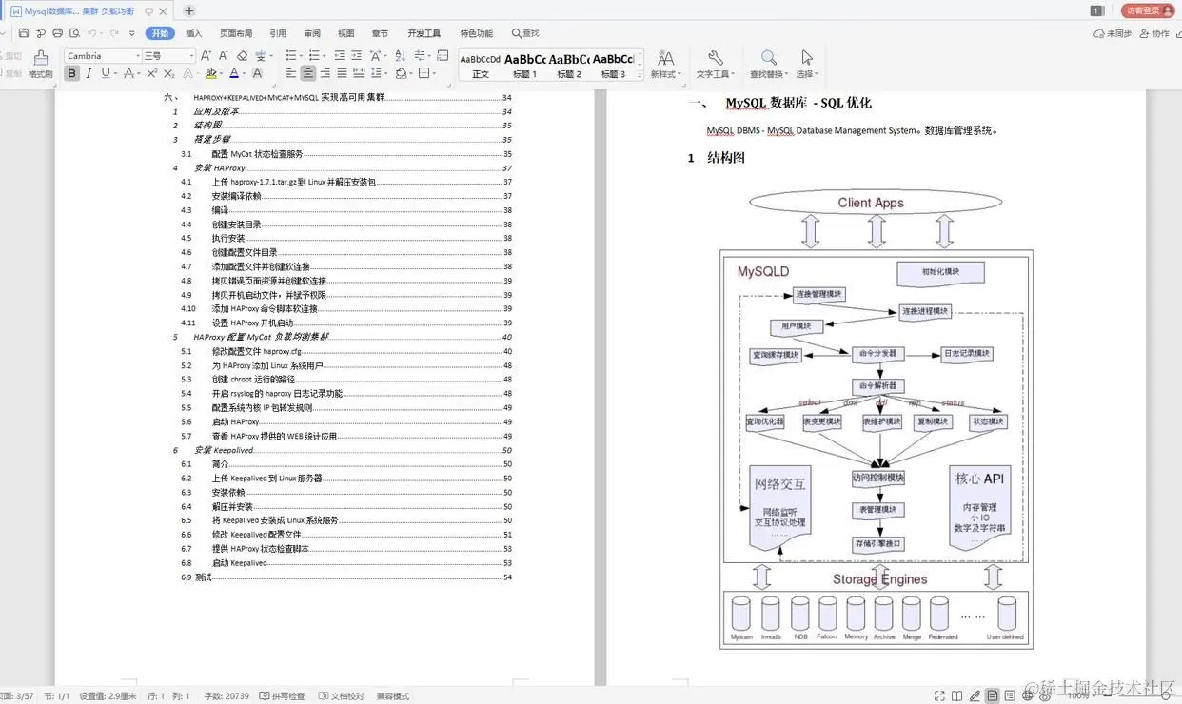Viewport: 1182px width, 704px height.
Task: Toggle Bold formatting button
Action: click(x=72, y=73)
